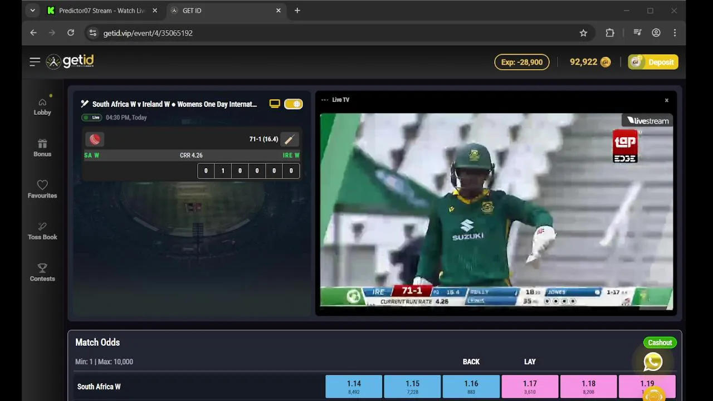Close the Live TV panel
Image resolution: width=713 pixels, height=401 pixels.
coord(666,100)
